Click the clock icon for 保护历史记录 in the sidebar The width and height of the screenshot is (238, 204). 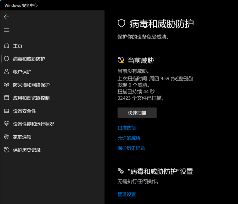click(x=6, y=150)
